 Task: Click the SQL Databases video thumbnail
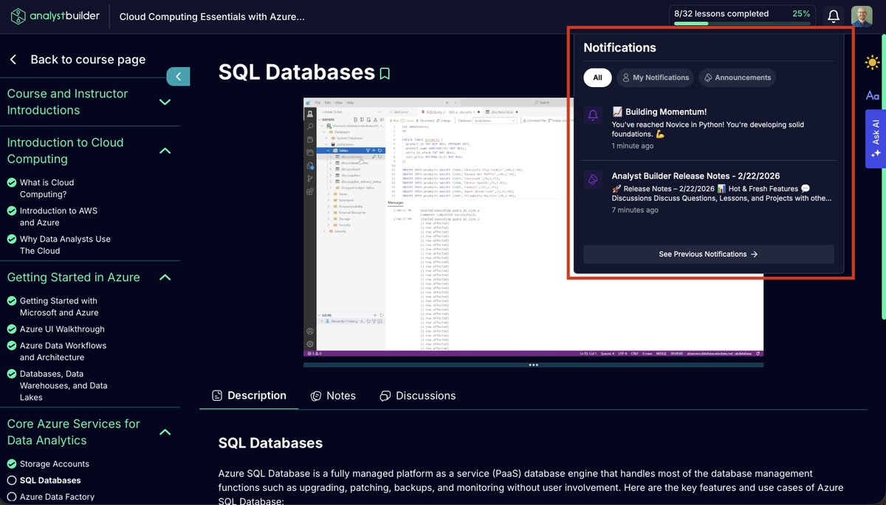point(533,229)
